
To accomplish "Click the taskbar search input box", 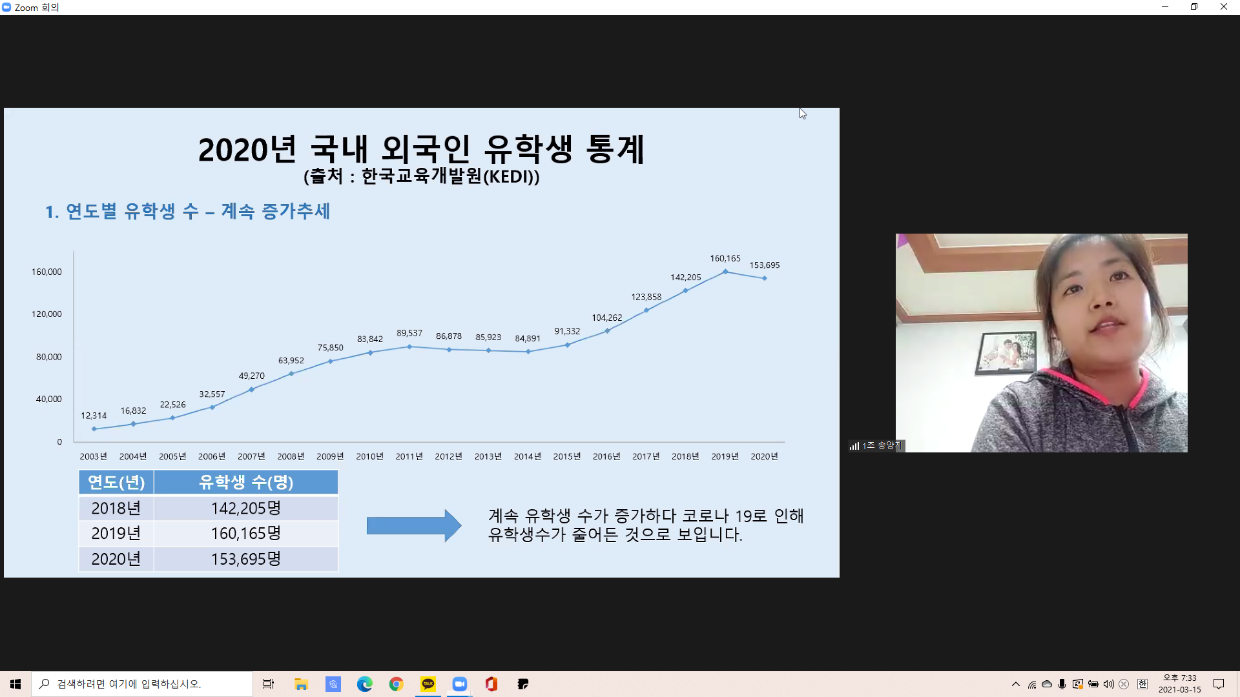I will [142, 684].
